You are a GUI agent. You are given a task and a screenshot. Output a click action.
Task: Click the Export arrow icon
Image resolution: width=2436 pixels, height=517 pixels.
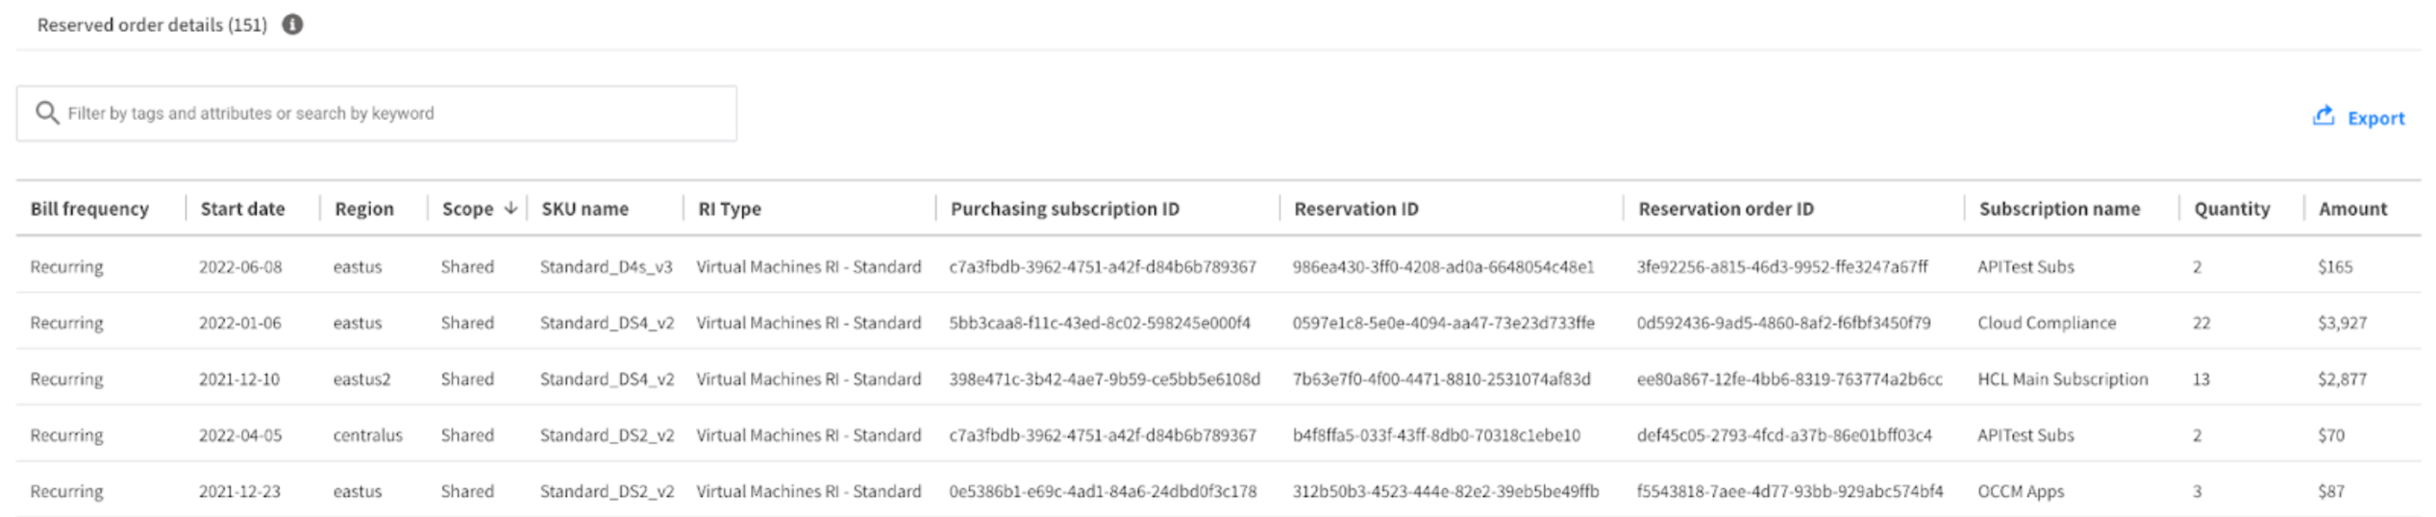tap(2324, 116)
